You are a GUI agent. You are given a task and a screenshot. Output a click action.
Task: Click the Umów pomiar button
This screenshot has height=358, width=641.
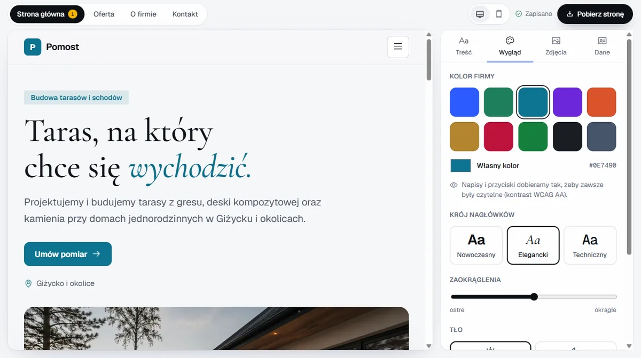pos(68,254)
